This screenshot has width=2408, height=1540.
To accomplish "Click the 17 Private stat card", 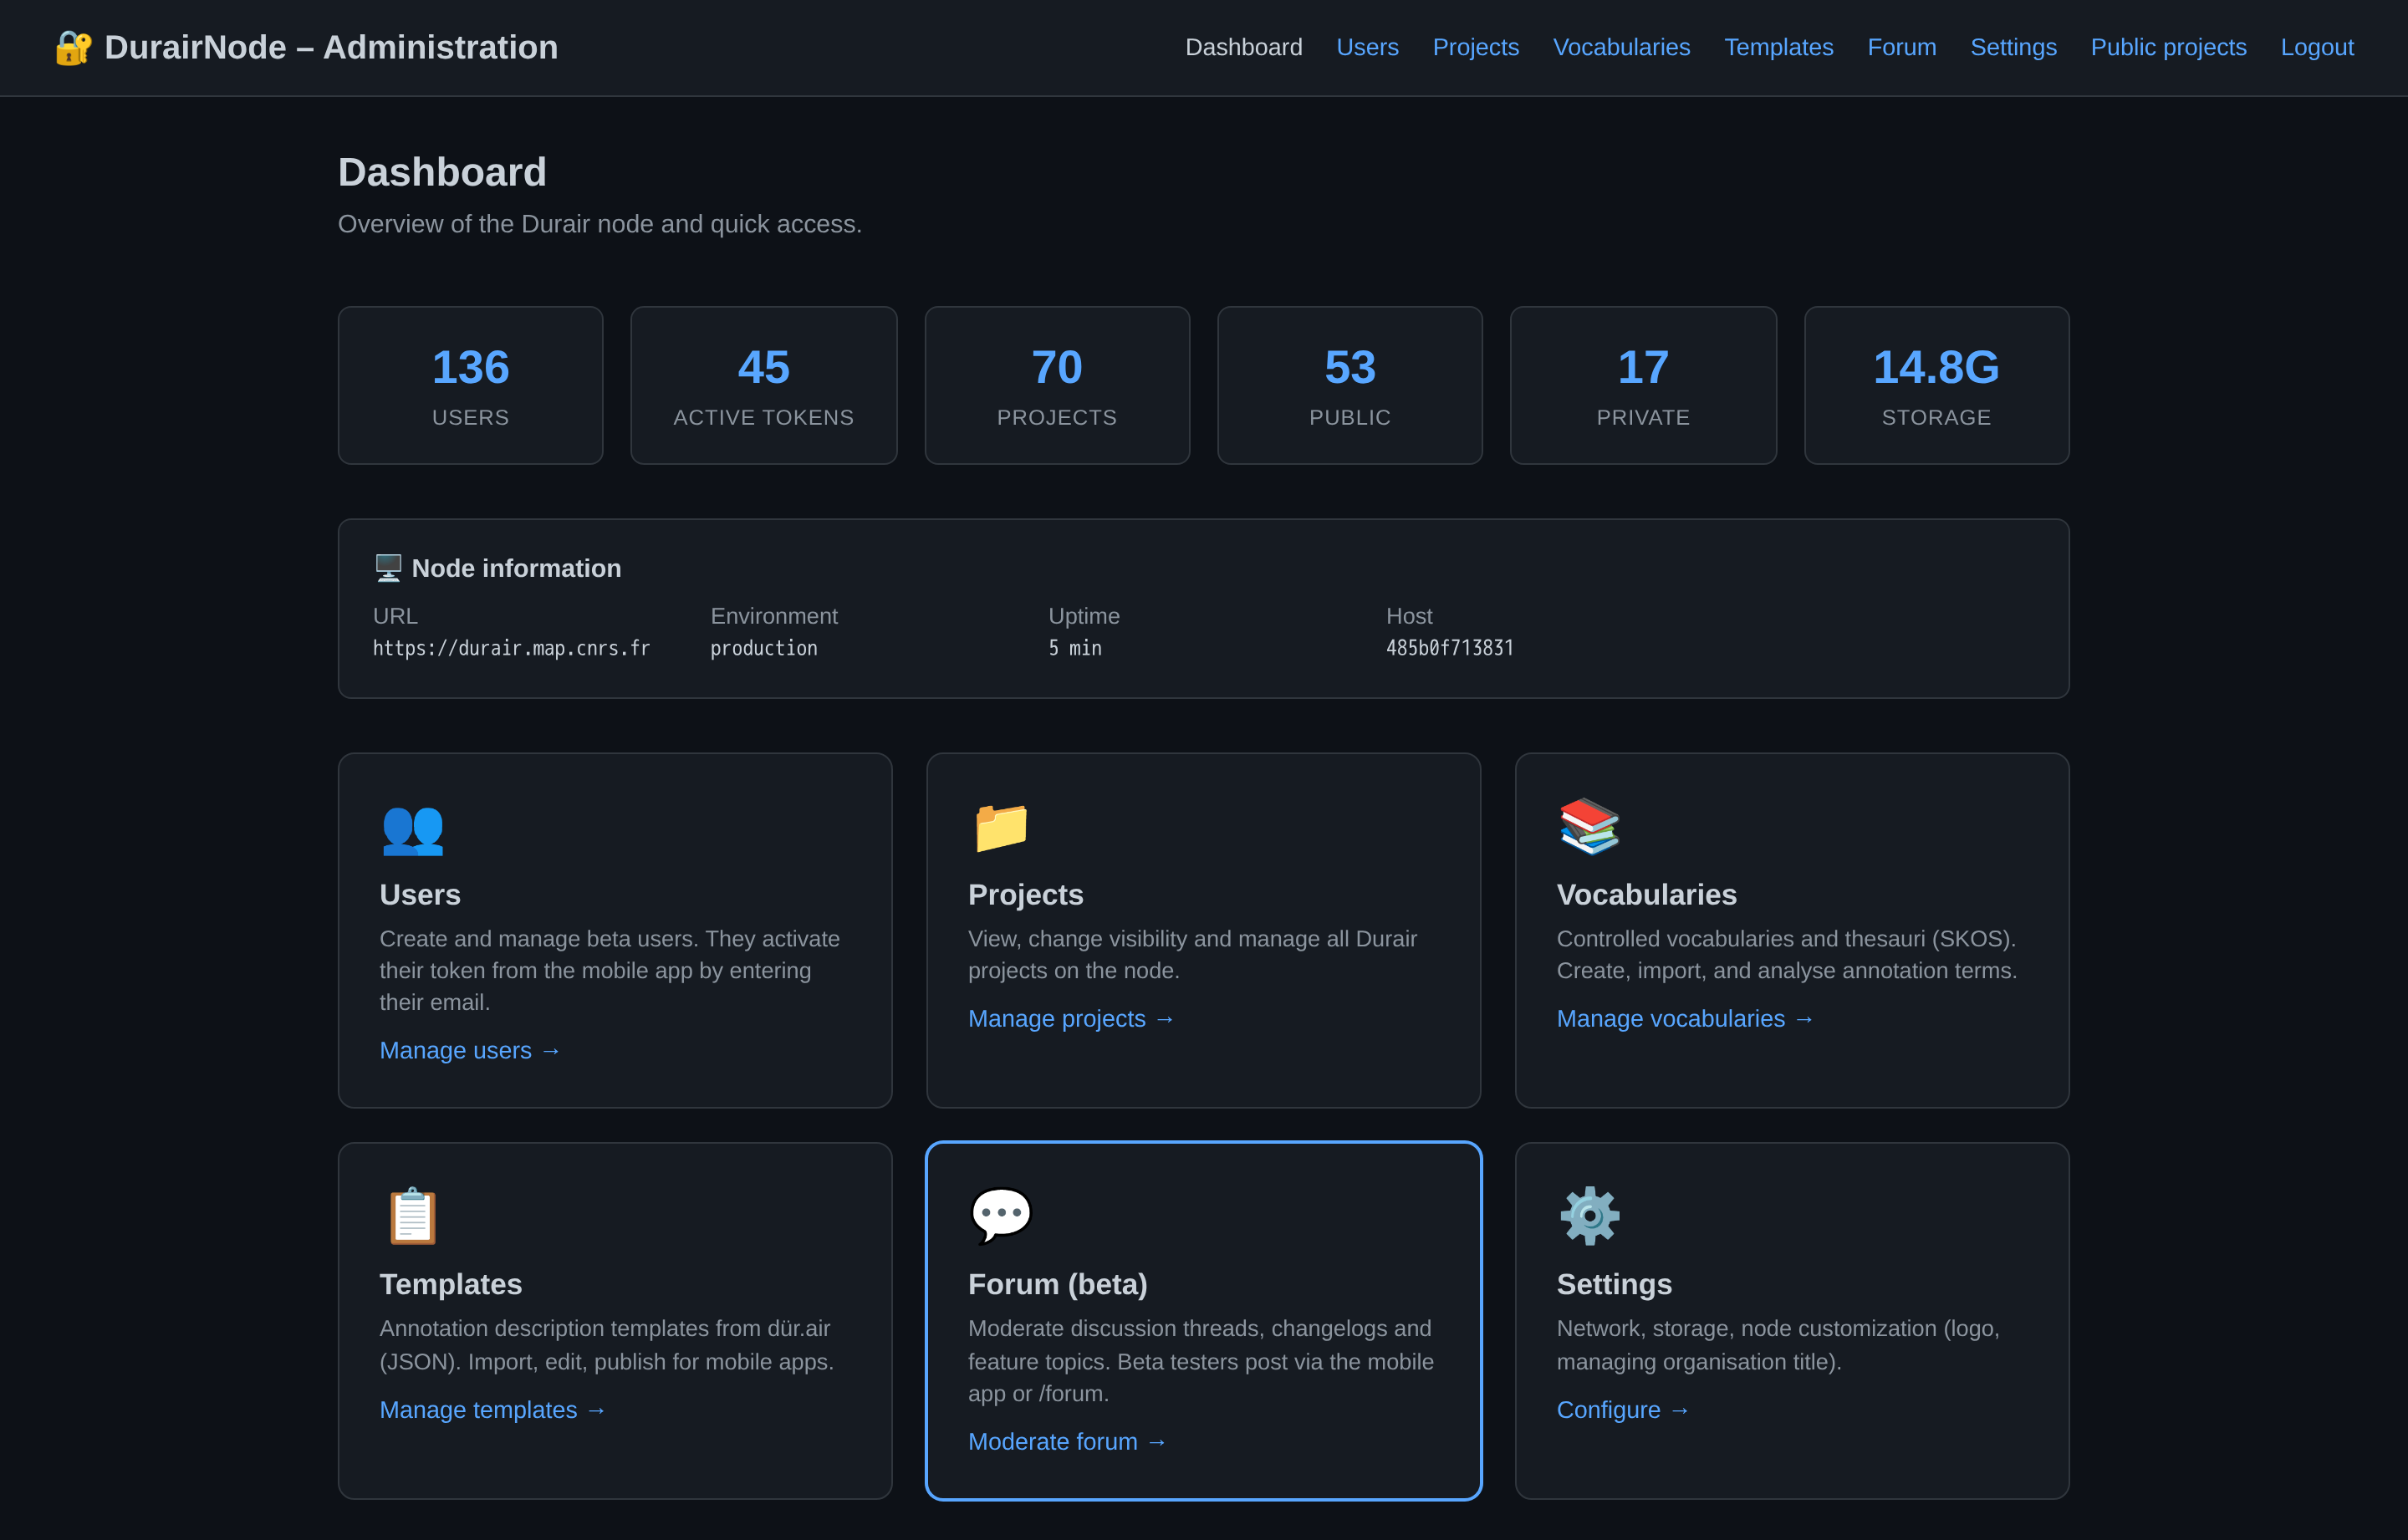I will pyautogui.click(x=1643, y=385).
